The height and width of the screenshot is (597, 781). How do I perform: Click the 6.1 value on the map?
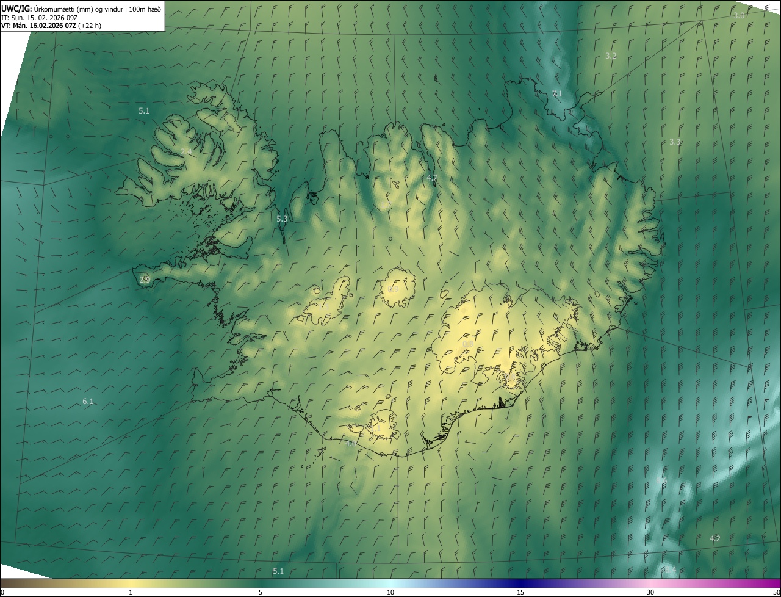click(88, 401)
